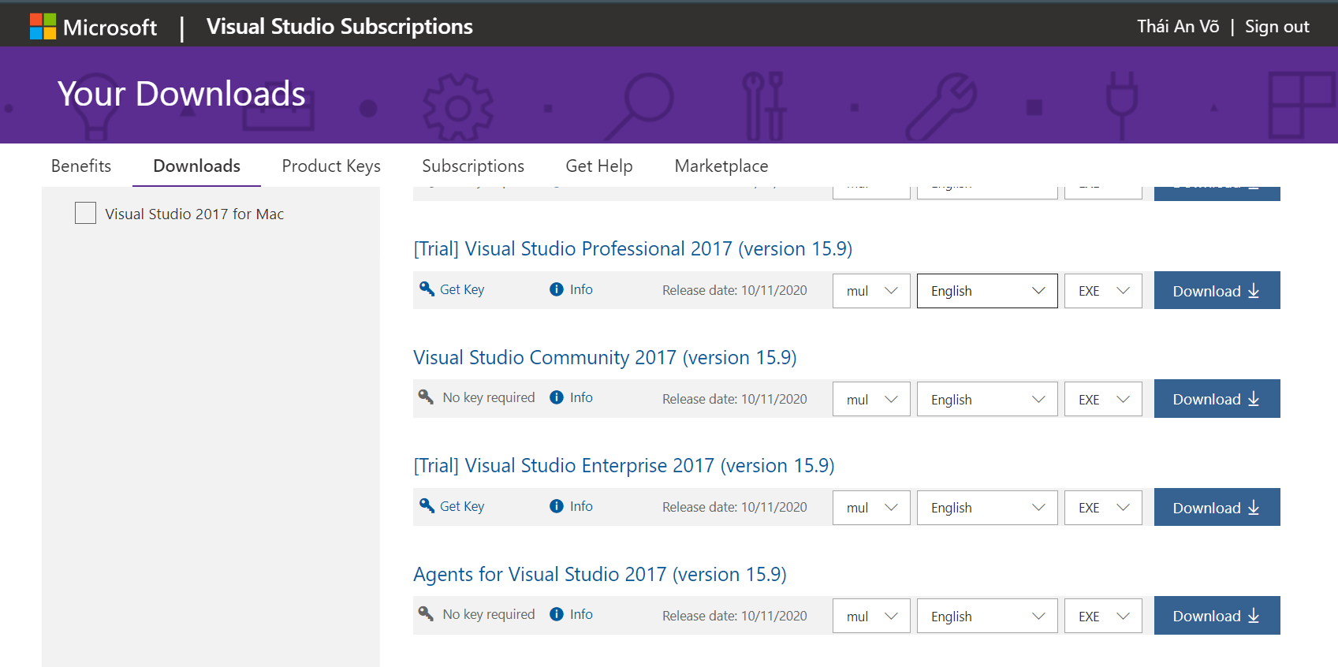This screenshot has height=667, width=1338.
Task: Click No key required text for Agents
Action: click(x=489, y=614)
